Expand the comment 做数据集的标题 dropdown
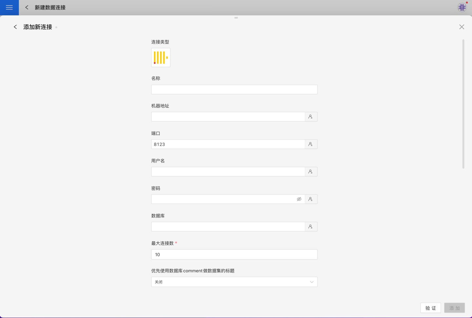The width and height of the screenshot is (472, 318). [234, 282]
